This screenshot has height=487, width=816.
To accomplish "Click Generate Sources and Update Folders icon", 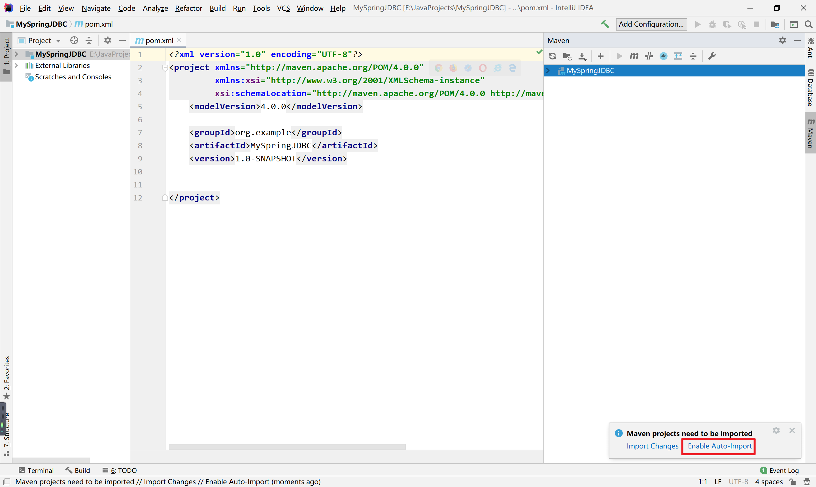I will click(567, 56).
